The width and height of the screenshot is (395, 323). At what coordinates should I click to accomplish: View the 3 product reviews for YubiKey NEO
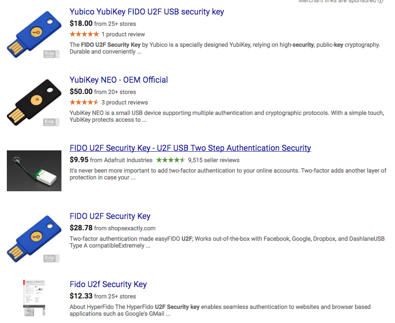point(125,103)
